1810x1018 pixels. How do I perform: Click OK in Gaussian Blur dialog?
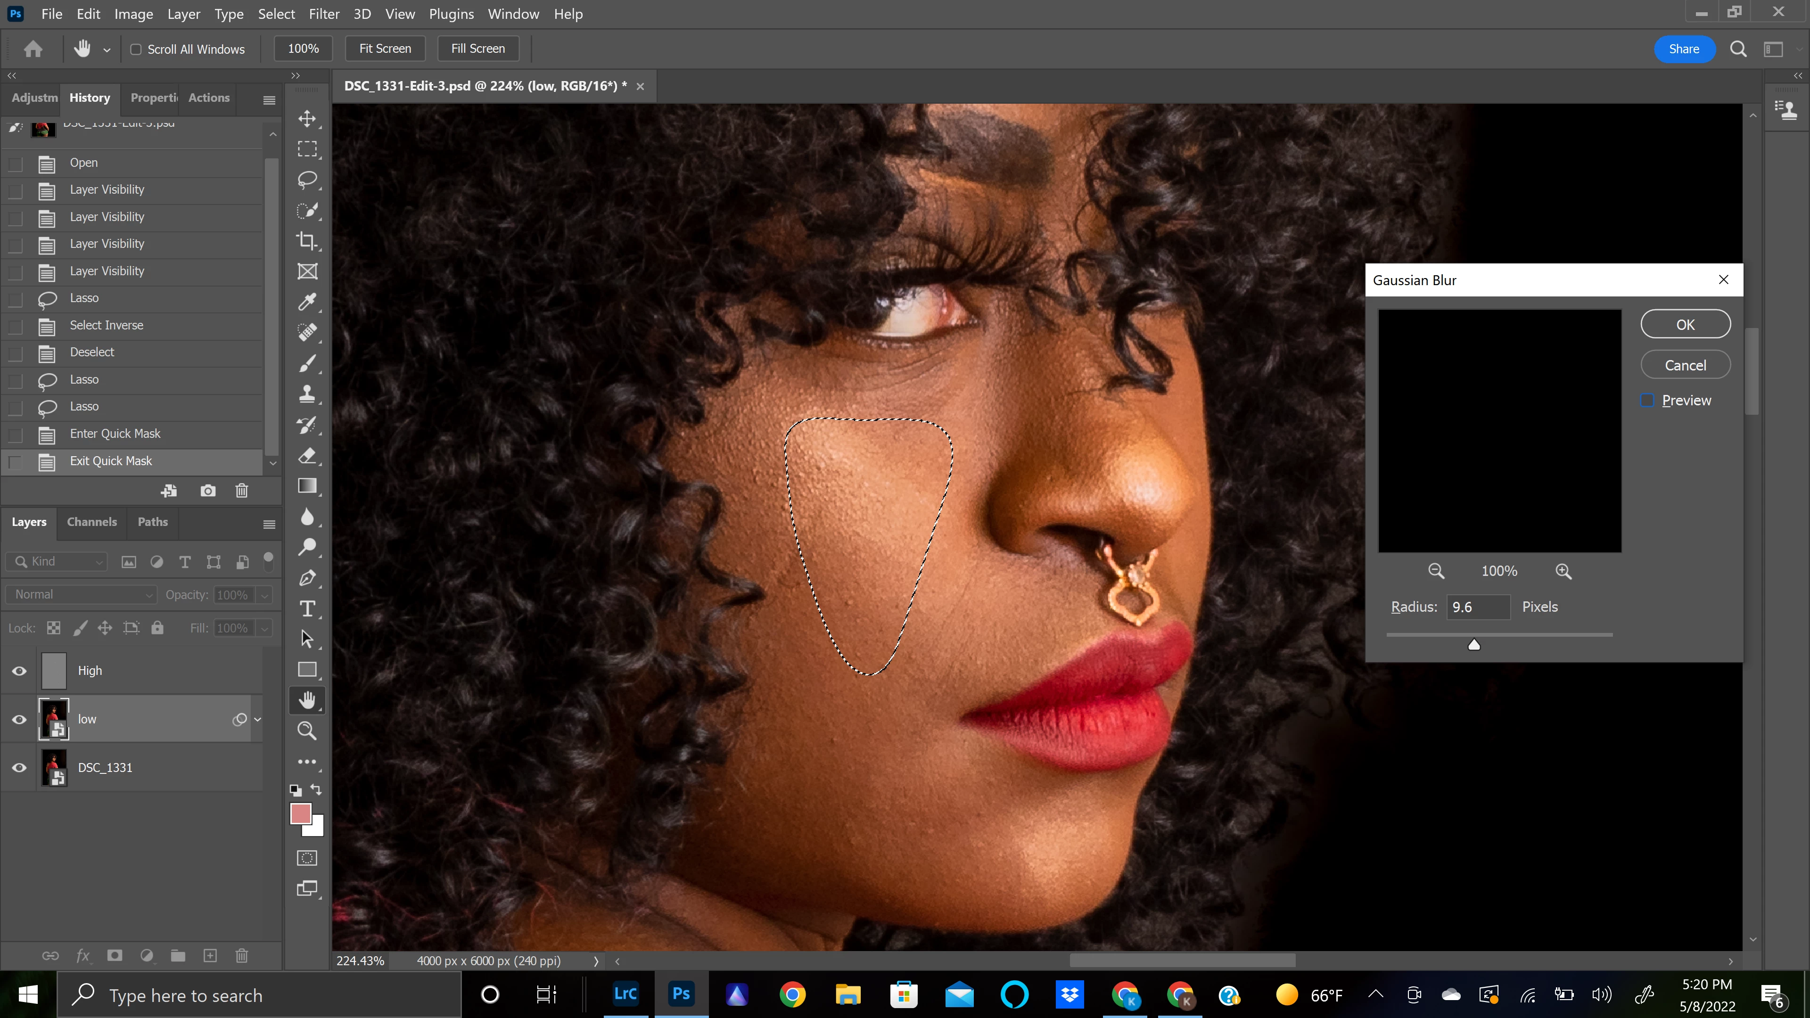pos(1685,325)
